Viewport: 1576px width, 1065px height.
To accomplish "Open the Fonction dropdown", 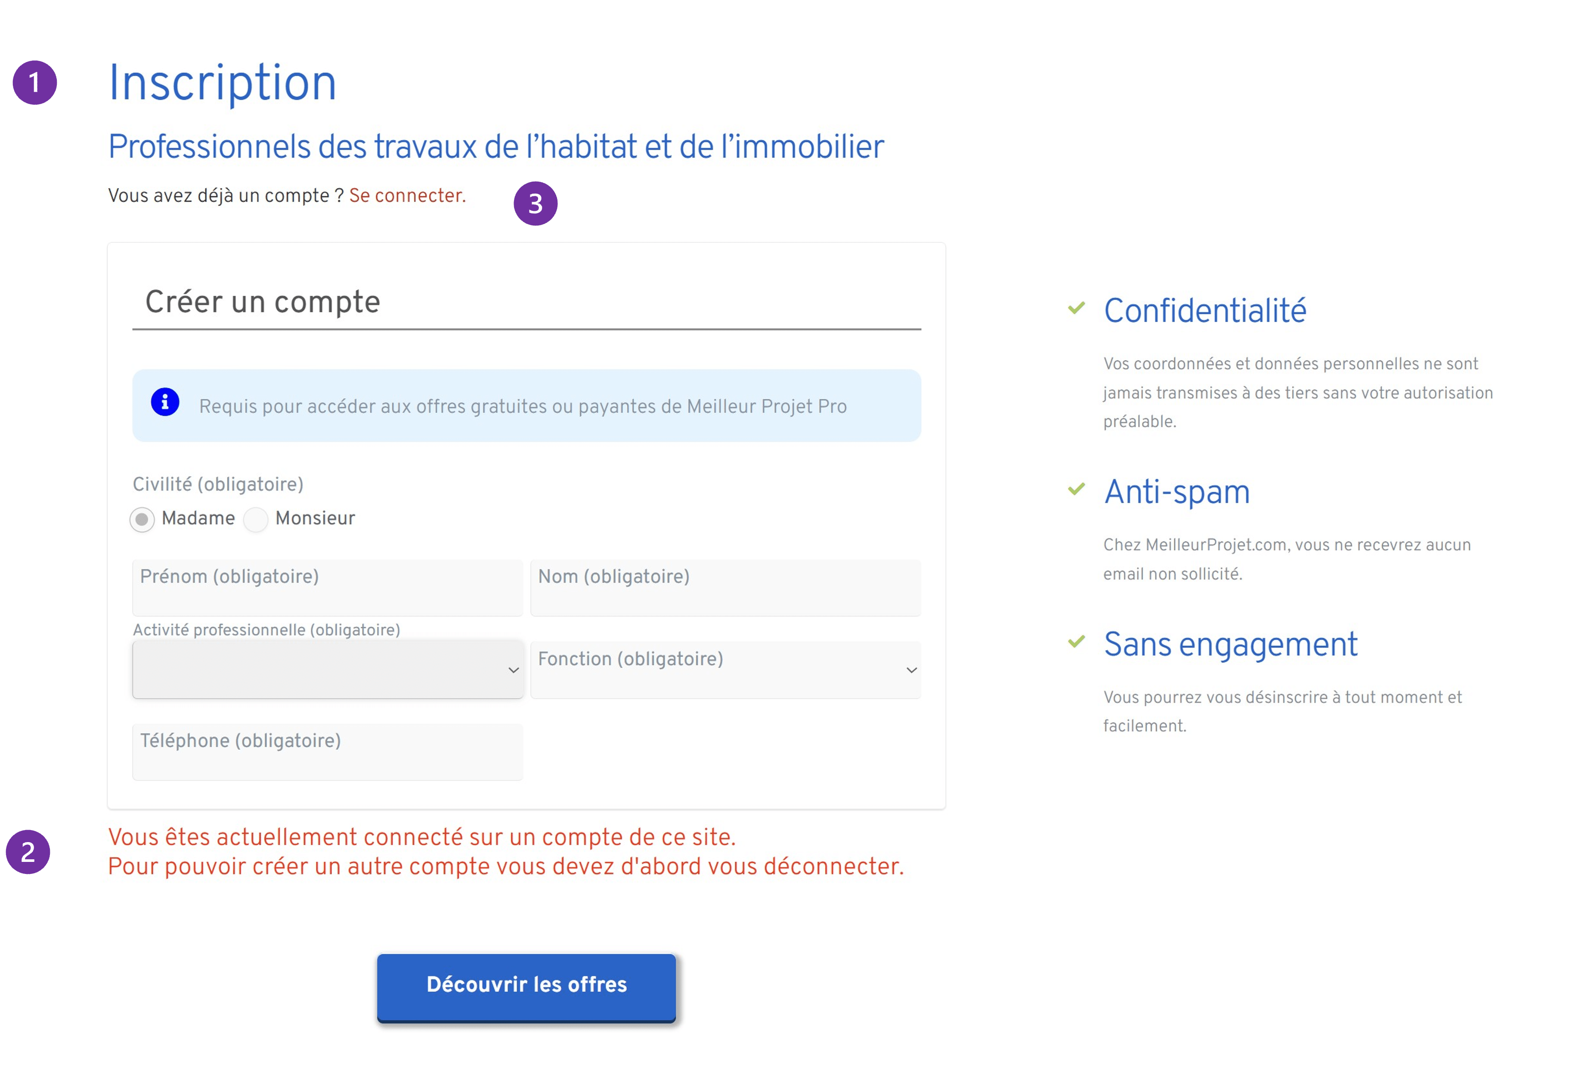I will pos(726,670).
